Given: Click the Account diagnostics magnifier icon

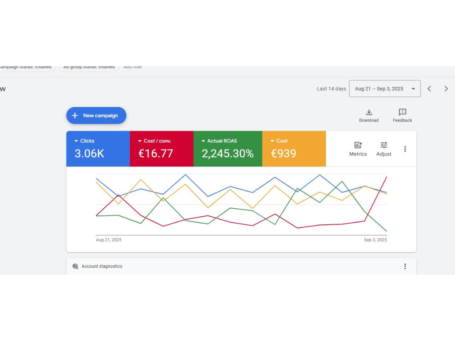Looking at the screenshot, I should [75, 266].
